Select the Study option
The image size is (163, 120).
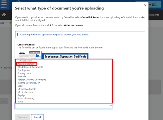pyautogui.click(x=20, y=102)
